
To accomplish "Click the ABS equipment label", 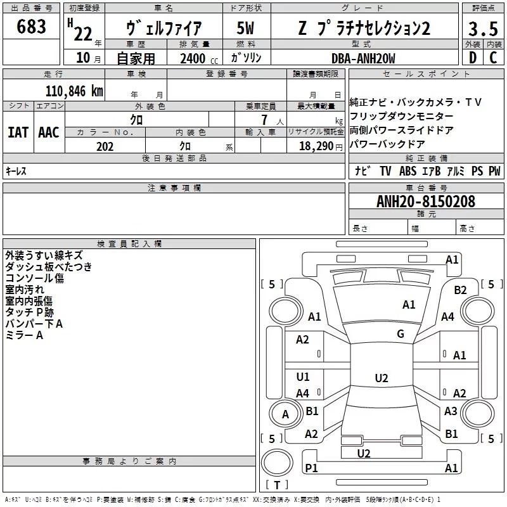I will click(408, 170).
